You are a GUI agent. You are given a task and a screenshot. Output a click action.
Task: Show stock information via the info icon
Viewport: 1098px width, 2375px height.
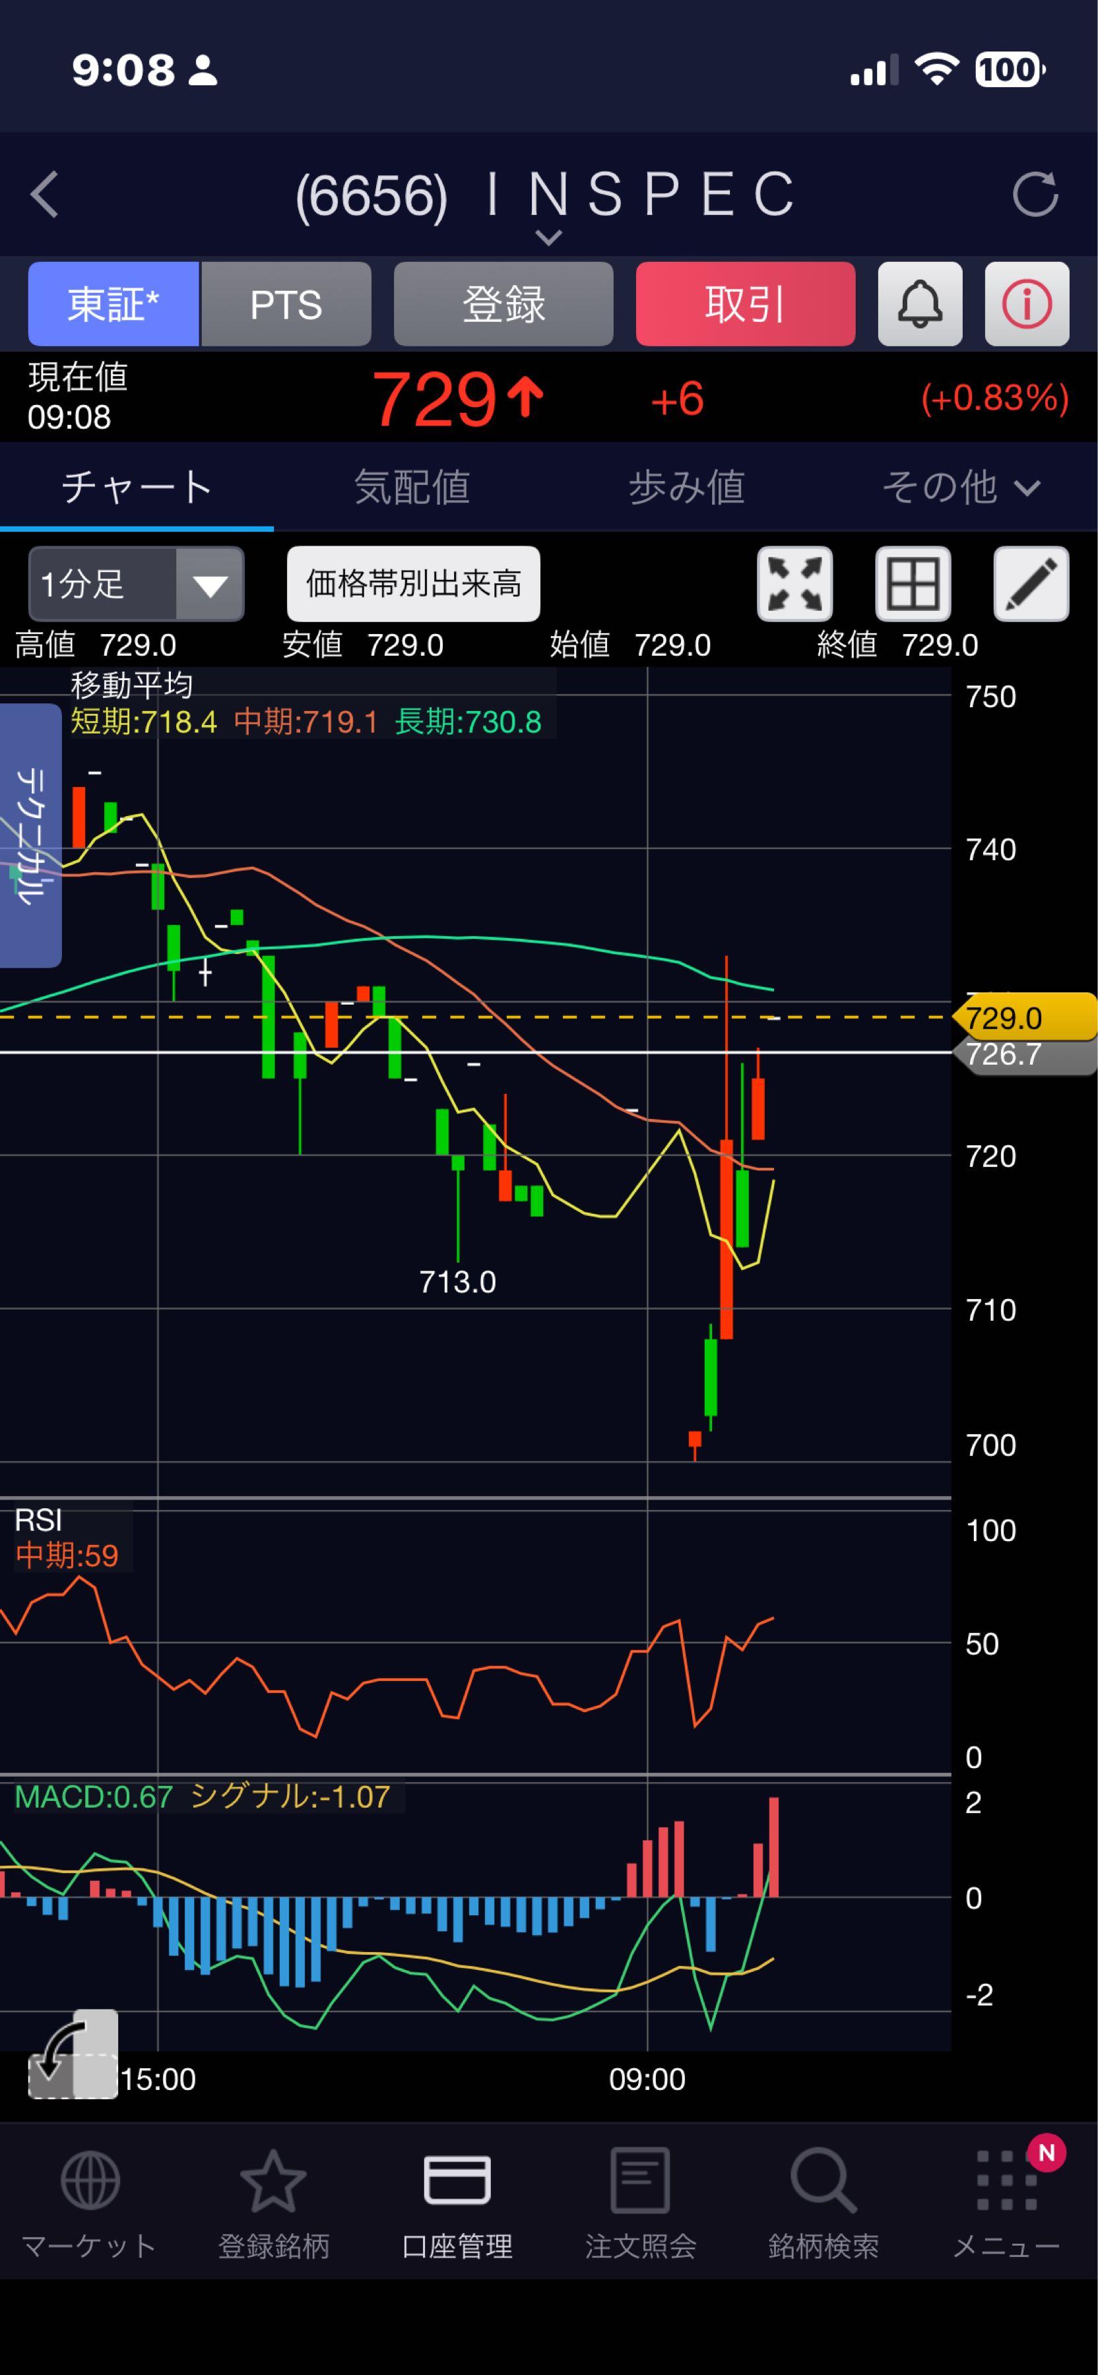pos(1027,304)
